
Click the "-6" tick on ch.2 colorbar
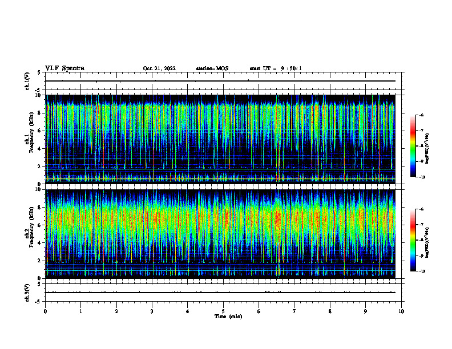click(x=421, y=209)
